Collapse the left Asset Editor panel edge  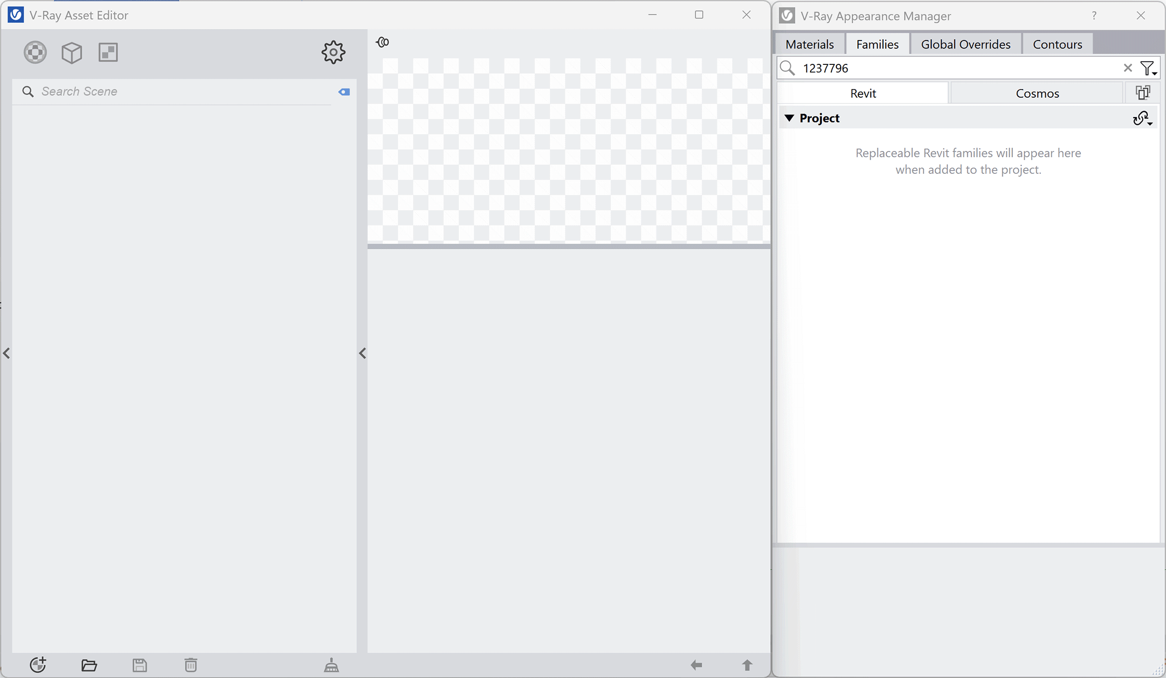[x=7, y=353]
